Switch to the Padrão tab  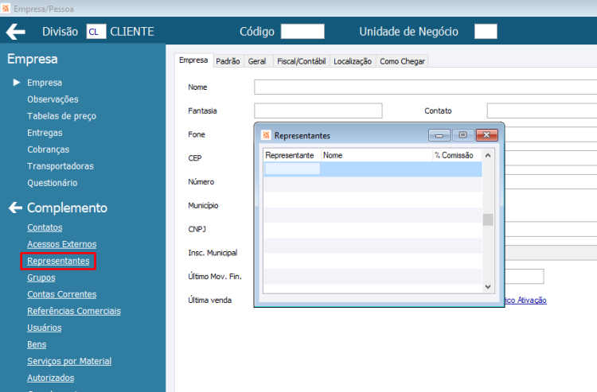[x=228, y=61]
